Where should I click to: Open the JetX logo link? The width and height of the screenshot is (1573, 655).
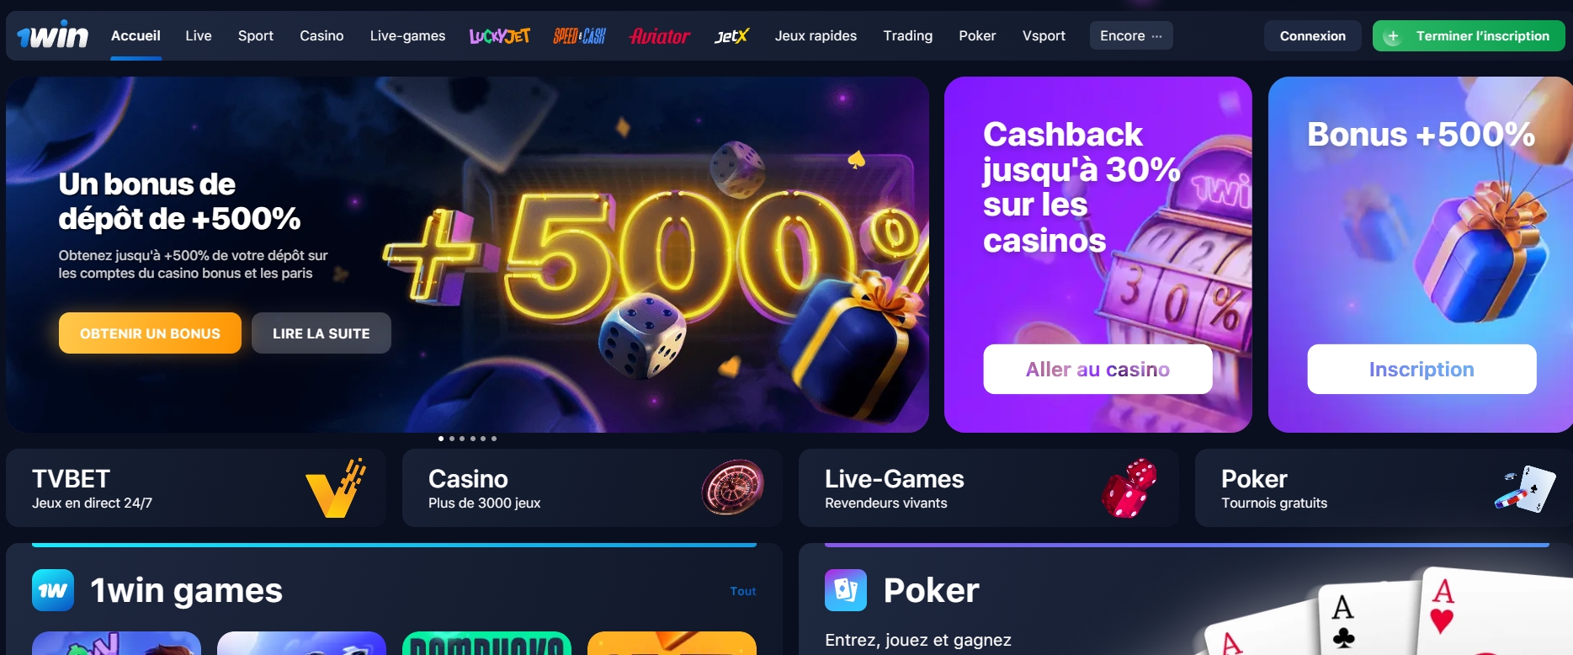[731, 35]
